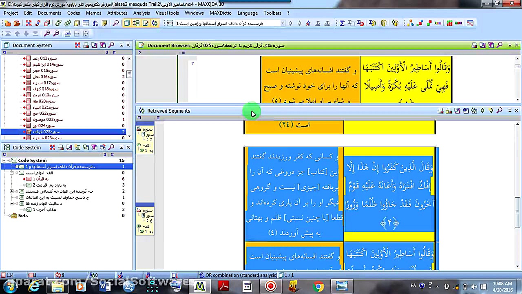Click the export icon in Retrieved Segments toolbar
522x294 pixels.
pyautogui.click(x=457, y=111)
